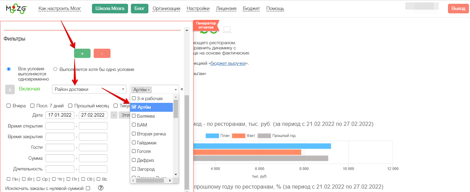
Task: Click the Генератор отчетов badge
Action: (x=206, y=25)
